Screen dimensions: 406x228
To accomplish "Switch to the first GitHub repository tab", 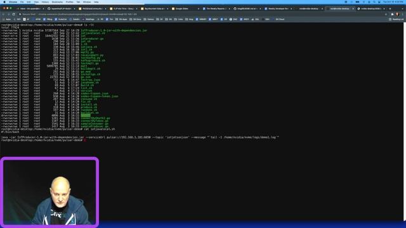I will click(61, 8).
